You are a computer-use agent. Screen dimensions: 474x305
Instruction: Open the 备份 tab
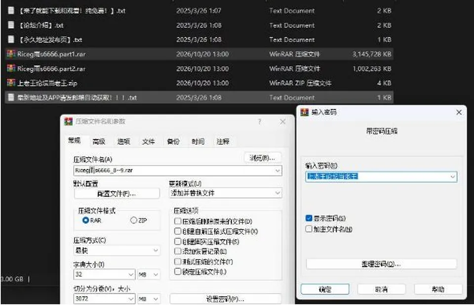pos(173,141)
